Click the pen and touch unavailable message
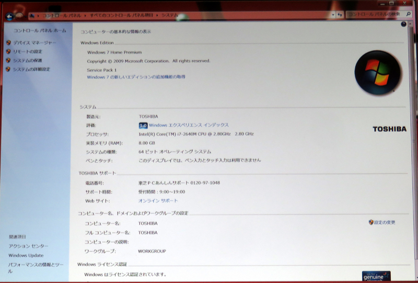The width and height of the screenshot is (418, 283). point(200,161)
